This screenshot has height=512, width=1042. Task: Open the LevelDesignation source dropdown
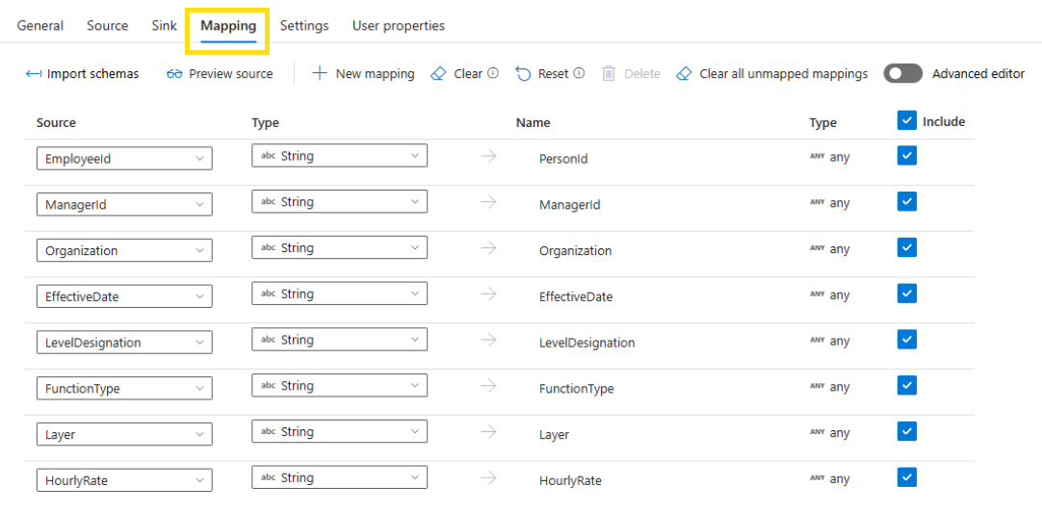[124, 343]
